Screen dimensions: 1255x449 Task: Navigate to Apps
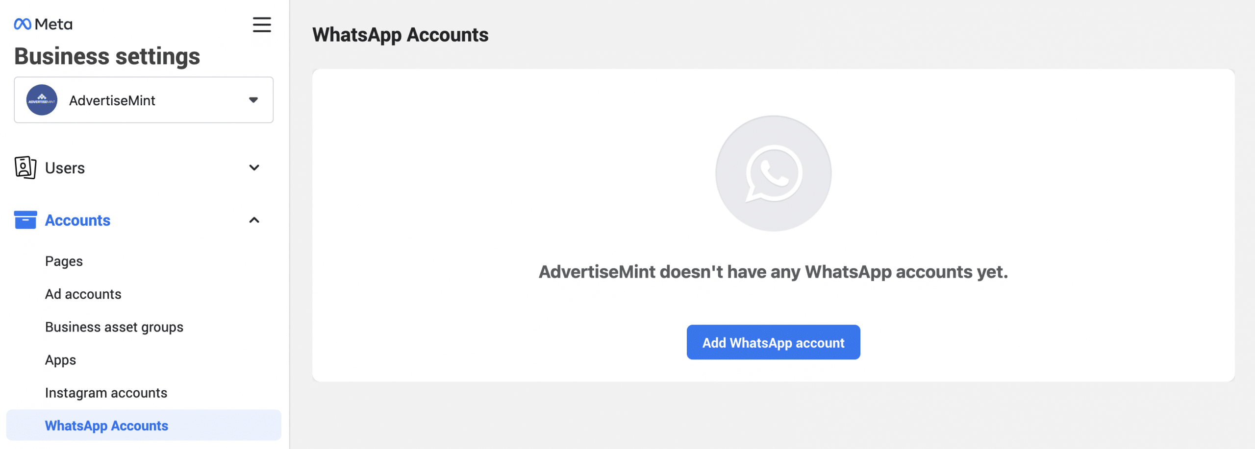click(x=60, y=360)
